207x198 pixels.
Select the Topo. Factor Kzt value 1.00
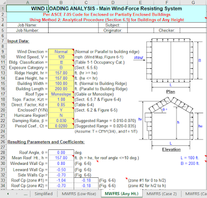(x=61, y=100)
